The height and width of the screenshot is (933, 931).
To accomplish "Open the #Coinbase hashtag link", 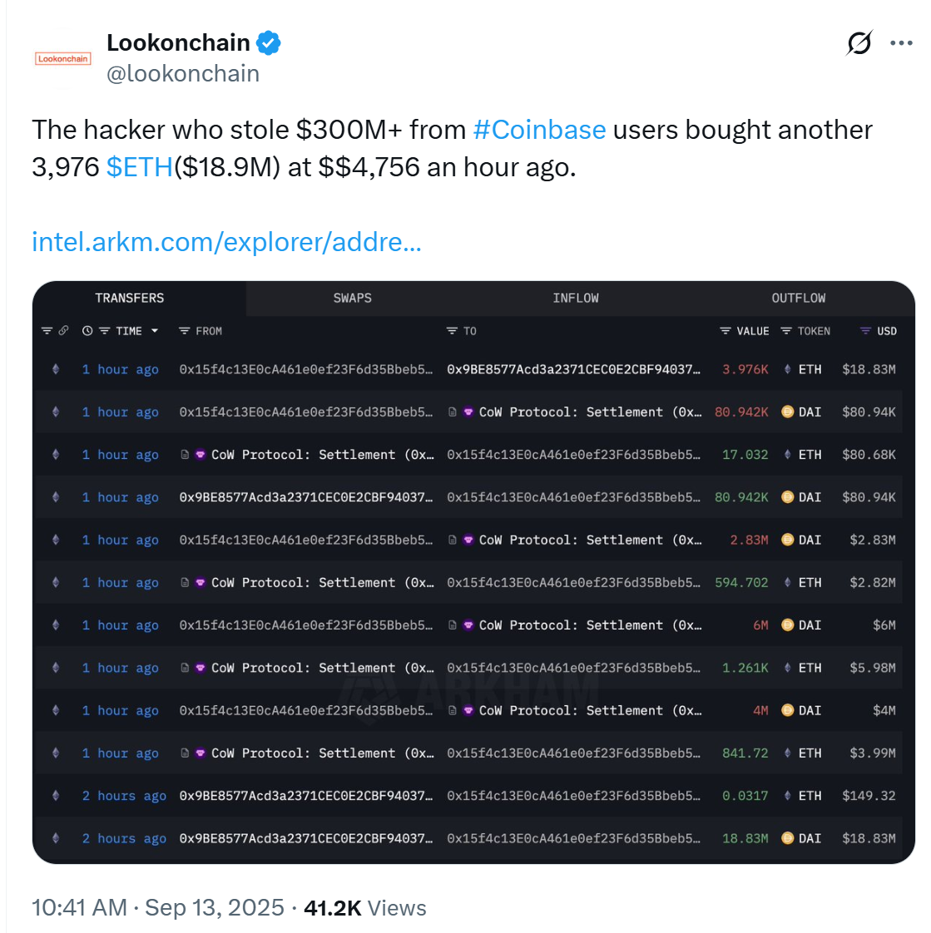I will click(x=539, y=130).
